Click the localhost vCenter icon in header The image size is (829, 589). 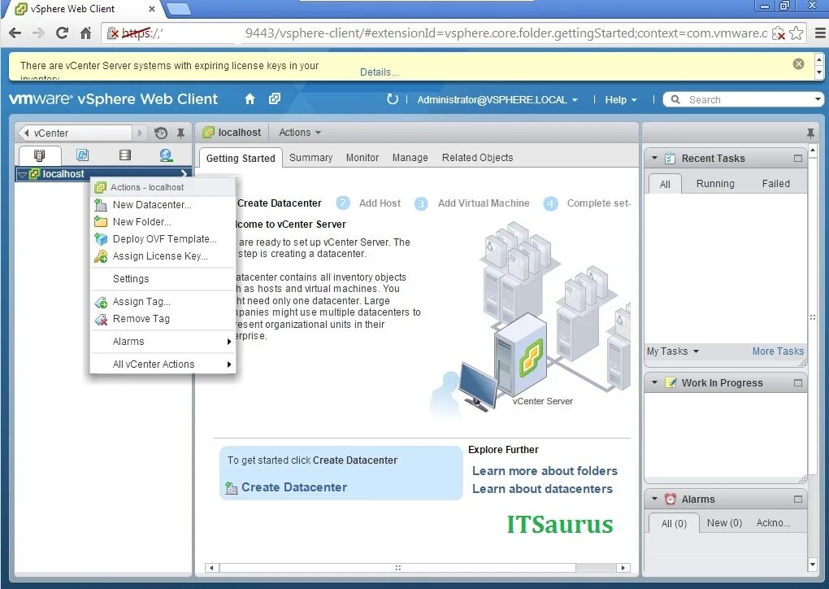(x=209, y=133)
